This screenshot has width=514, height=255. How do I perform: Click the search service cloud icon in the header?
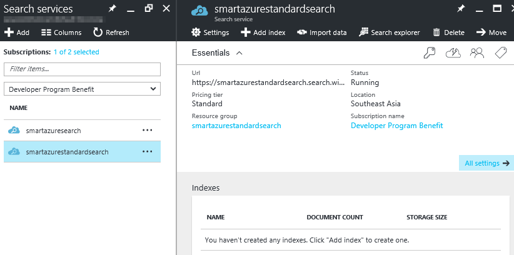click(199, 11)
